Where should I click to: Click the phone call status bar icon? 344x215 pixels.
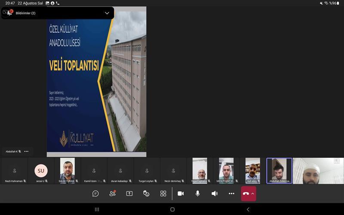[x=58, y=3]
